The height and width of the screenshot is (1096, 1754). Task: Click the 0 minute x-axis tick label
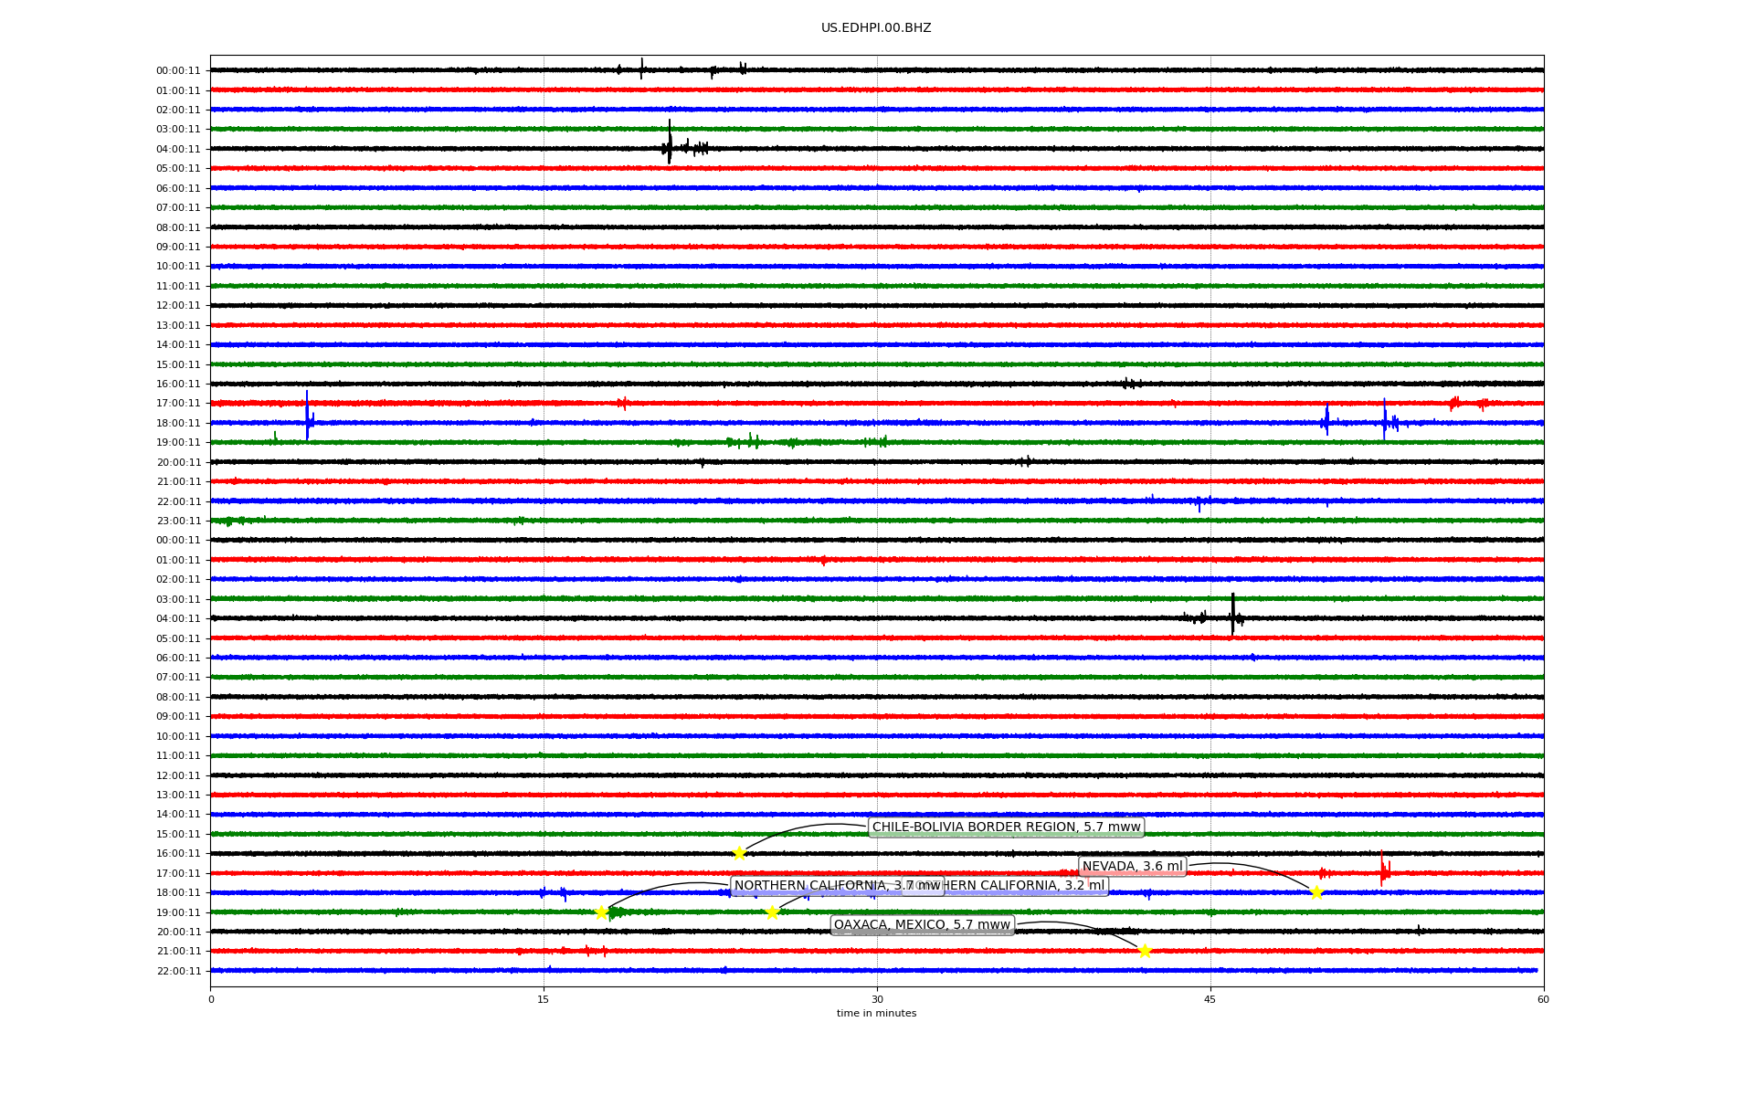click(x=211, y=999)
